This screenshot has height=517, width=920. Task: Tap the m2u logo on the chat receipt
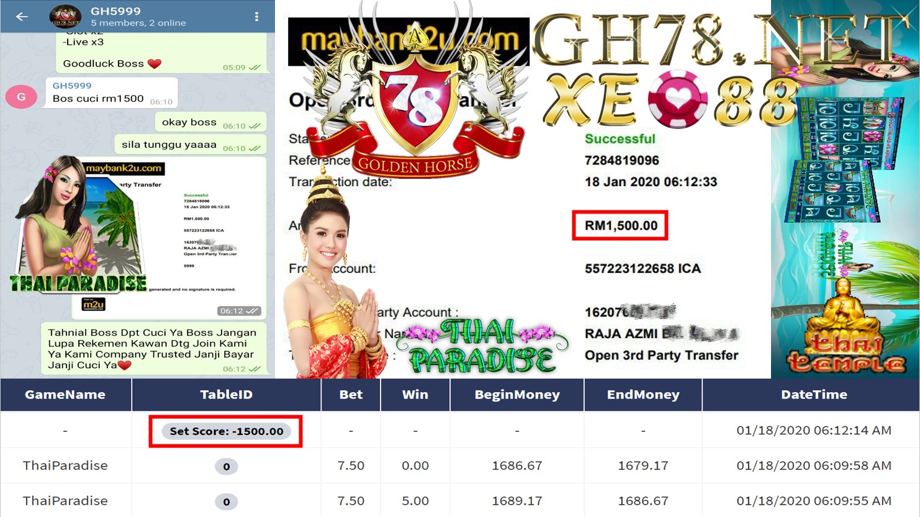click(x=94, y=304)
